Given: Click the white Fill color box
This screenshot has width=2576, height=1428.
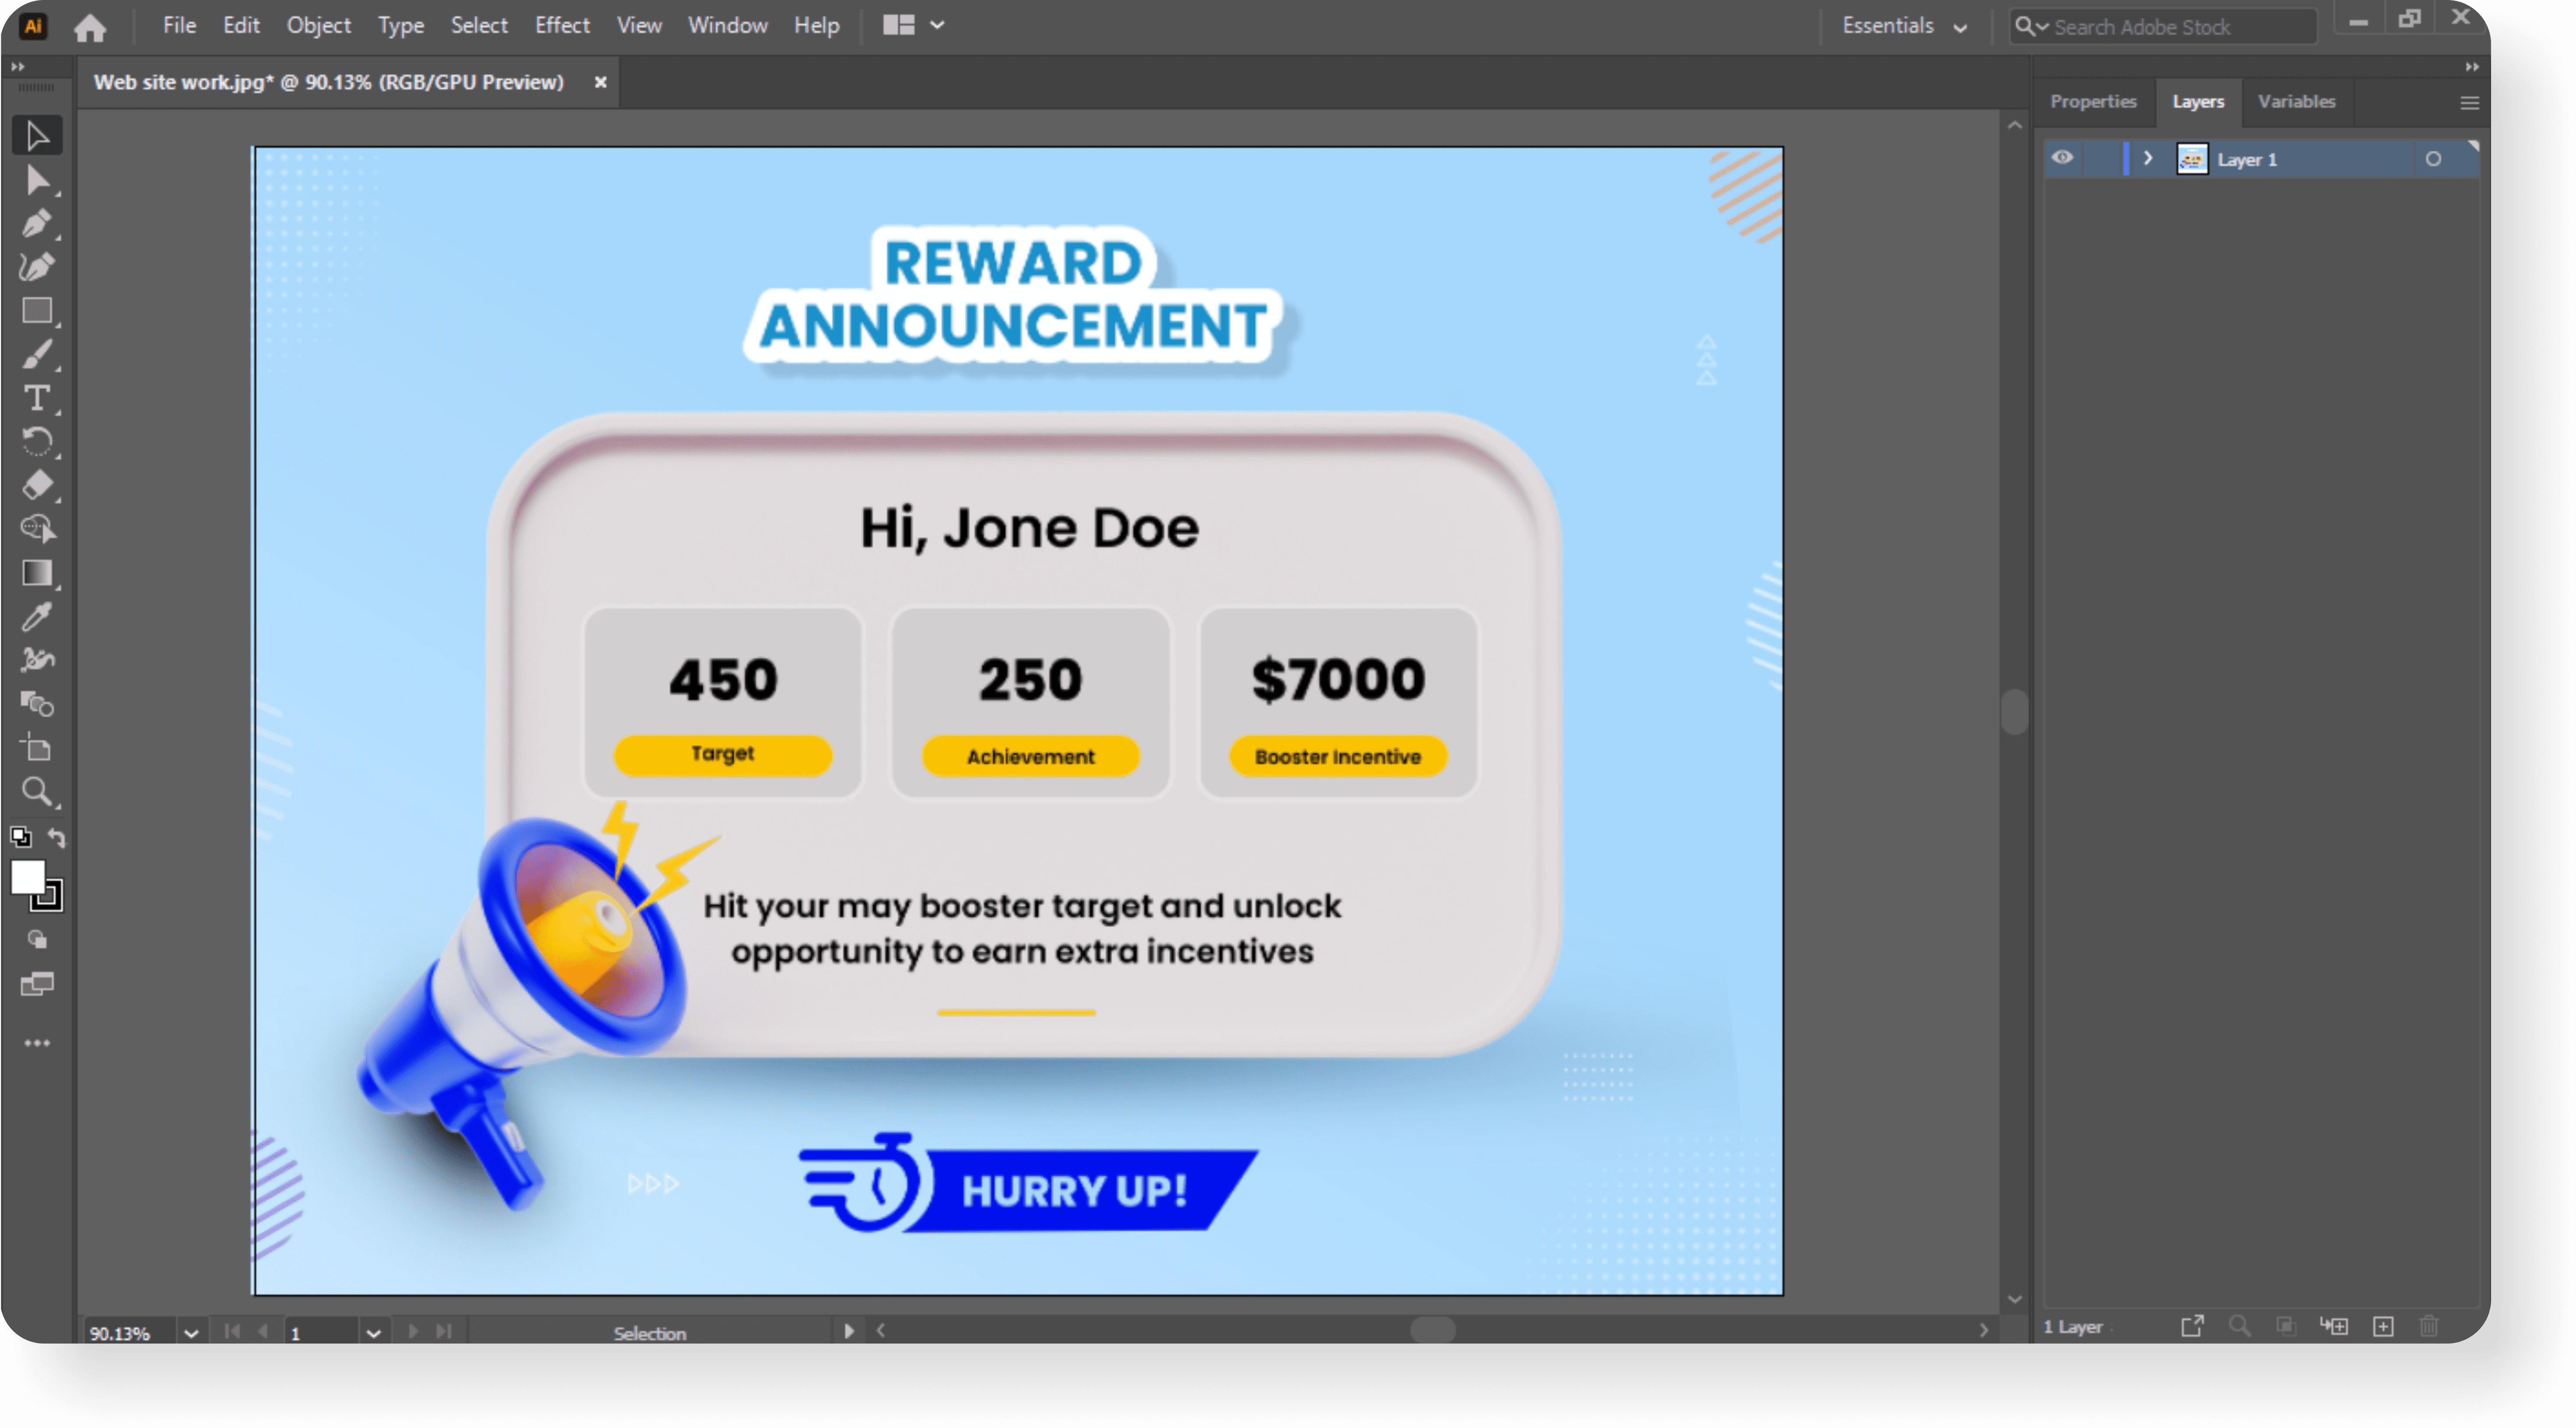Looking at the screenshot, I should coord(27,877).
